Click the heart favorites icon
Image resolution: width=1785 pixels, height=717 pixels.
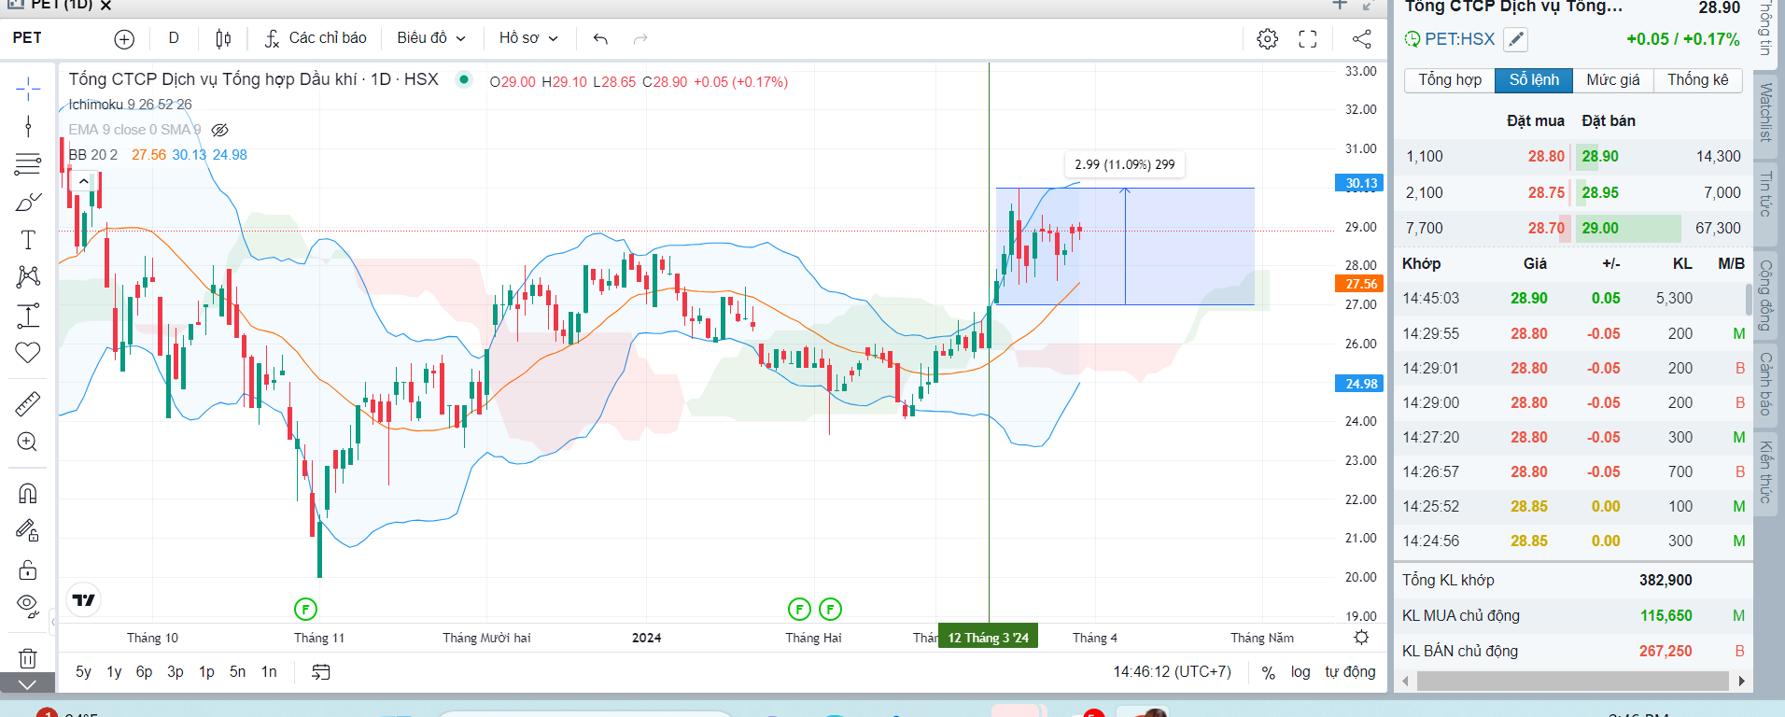coord(28,353)
